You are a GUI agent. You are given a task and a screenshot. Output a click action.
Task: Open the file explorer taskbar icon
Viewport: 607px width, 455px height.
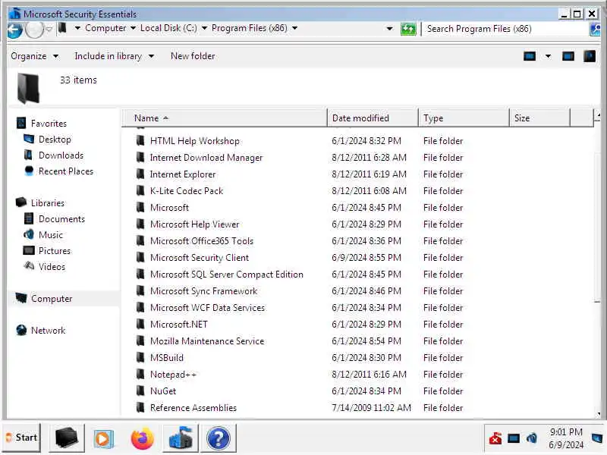pyautogui.click(x=67, y=438)
